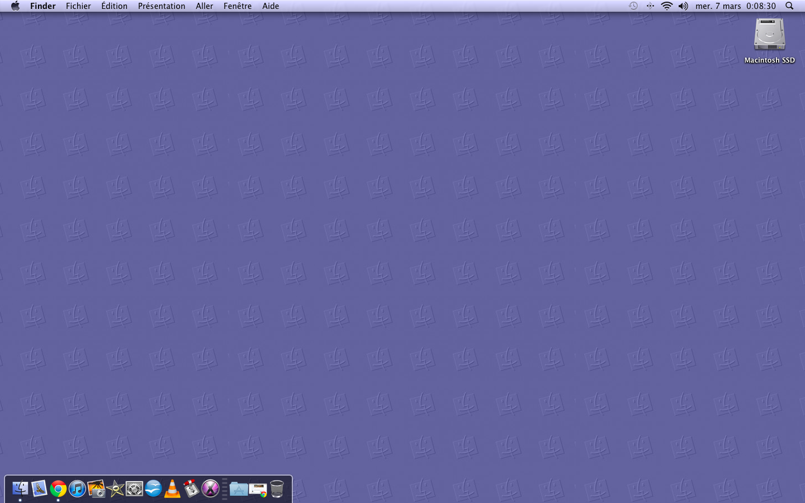Image resolution: width=805 pixels, height=503 pixels.
Task: Open the Wi-Fi status menu
Action: pyautogui.click(x=666, y=6)
